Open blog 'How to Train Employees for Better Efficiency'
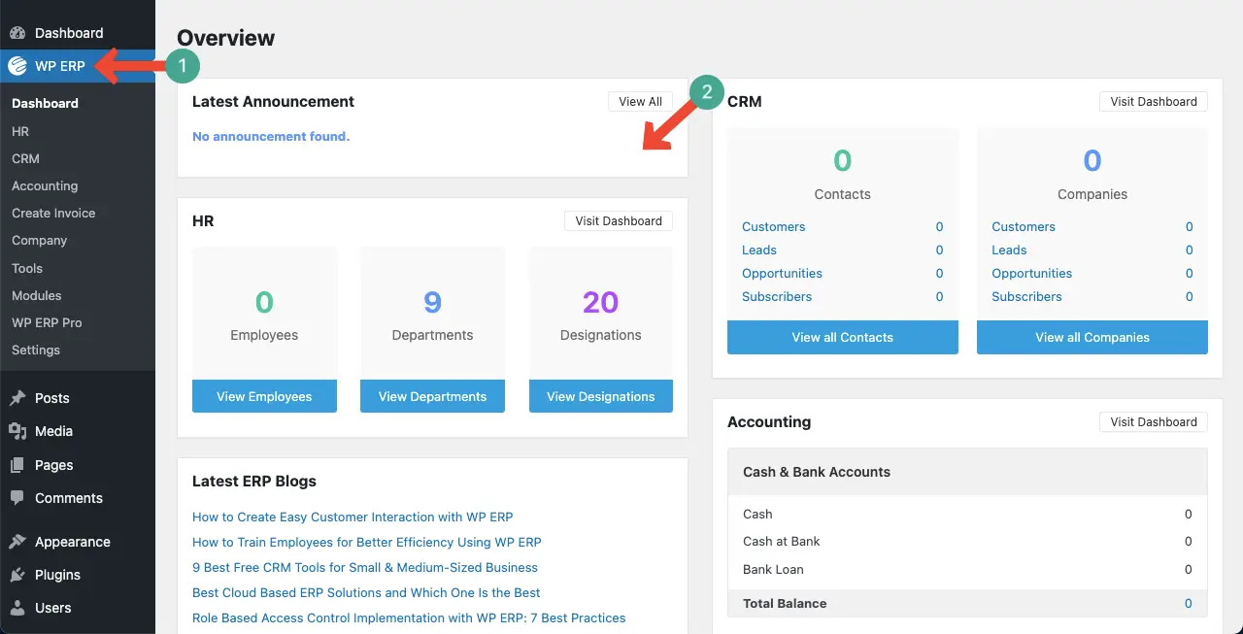The height and width of the screenshot is (634, 1243). pos(367,542)
